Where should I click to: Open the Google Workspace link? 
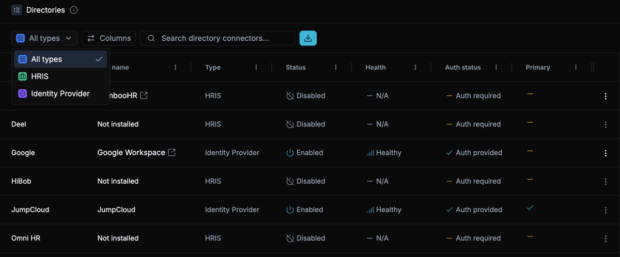tap(131, 153)
